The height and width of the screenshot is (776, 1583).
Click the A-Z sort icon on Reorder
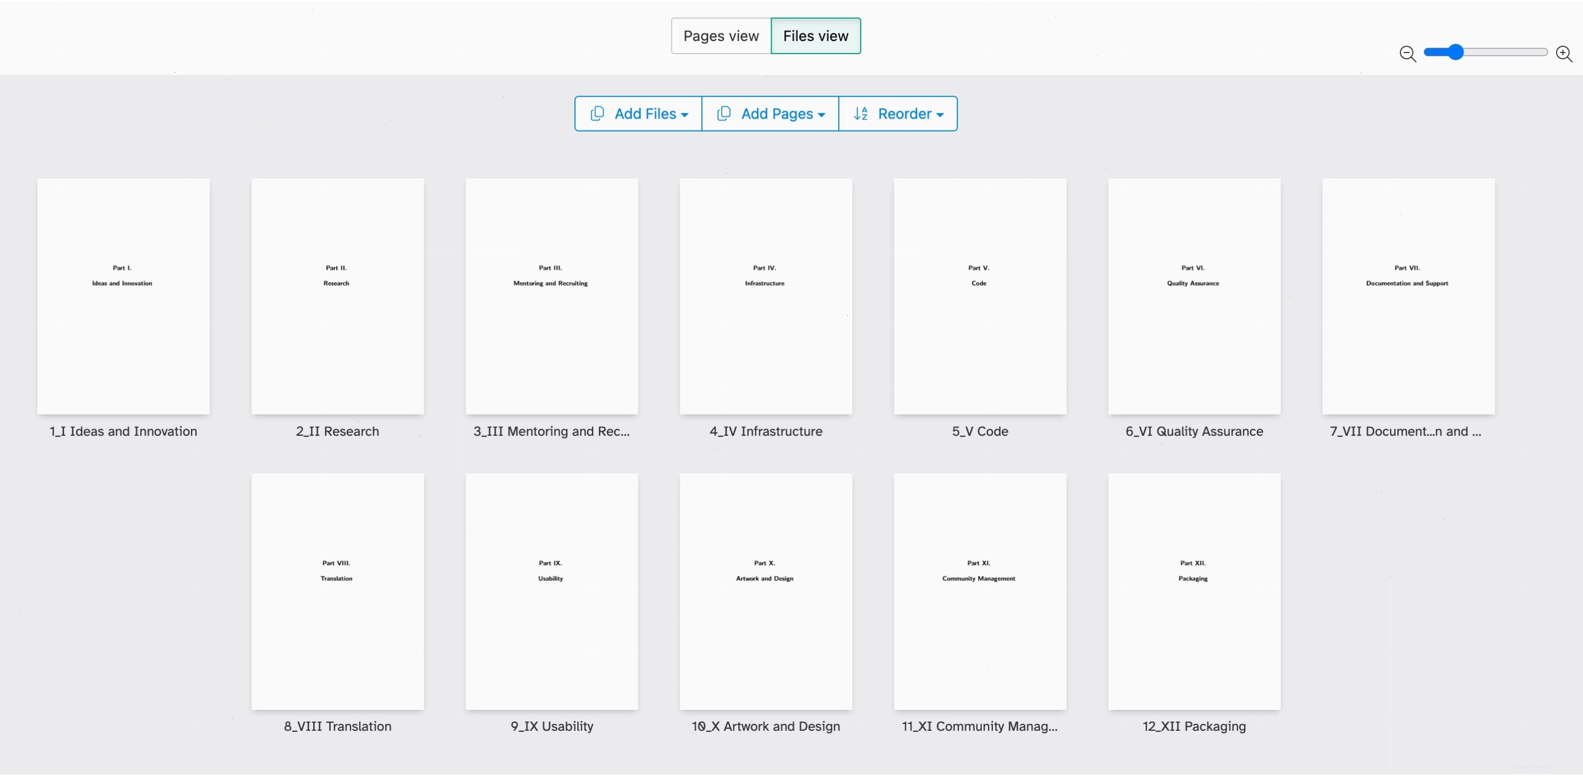(861, 114)
